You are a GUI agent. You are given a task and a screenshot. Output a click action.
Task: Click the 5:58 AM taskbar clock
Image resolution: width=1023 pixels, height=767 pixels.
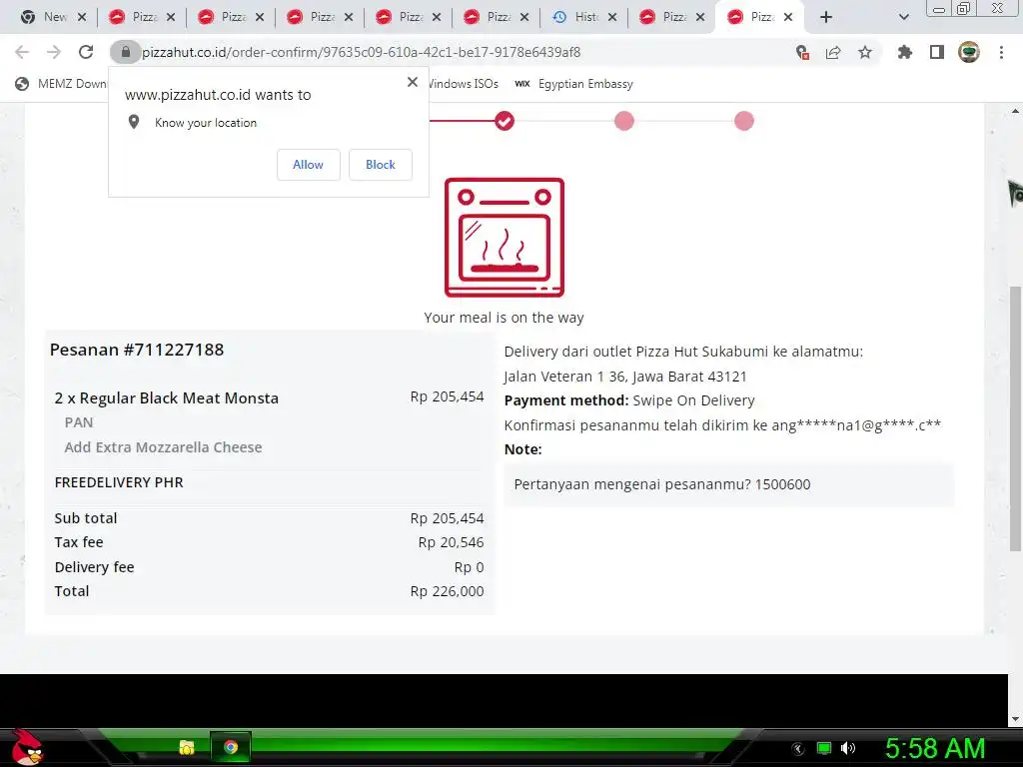point(935,748)
